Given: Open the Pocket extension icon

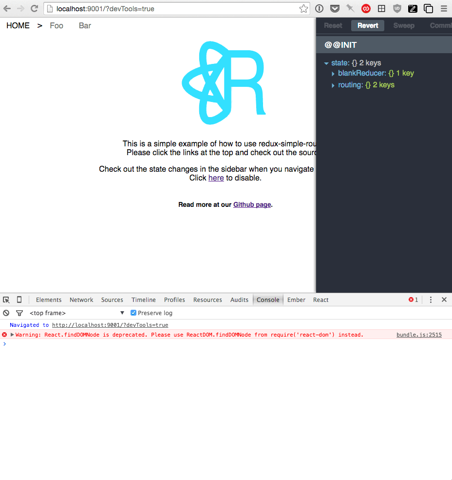Looking at the screenshot, I should pyautogui.click(x=335, y=9).
